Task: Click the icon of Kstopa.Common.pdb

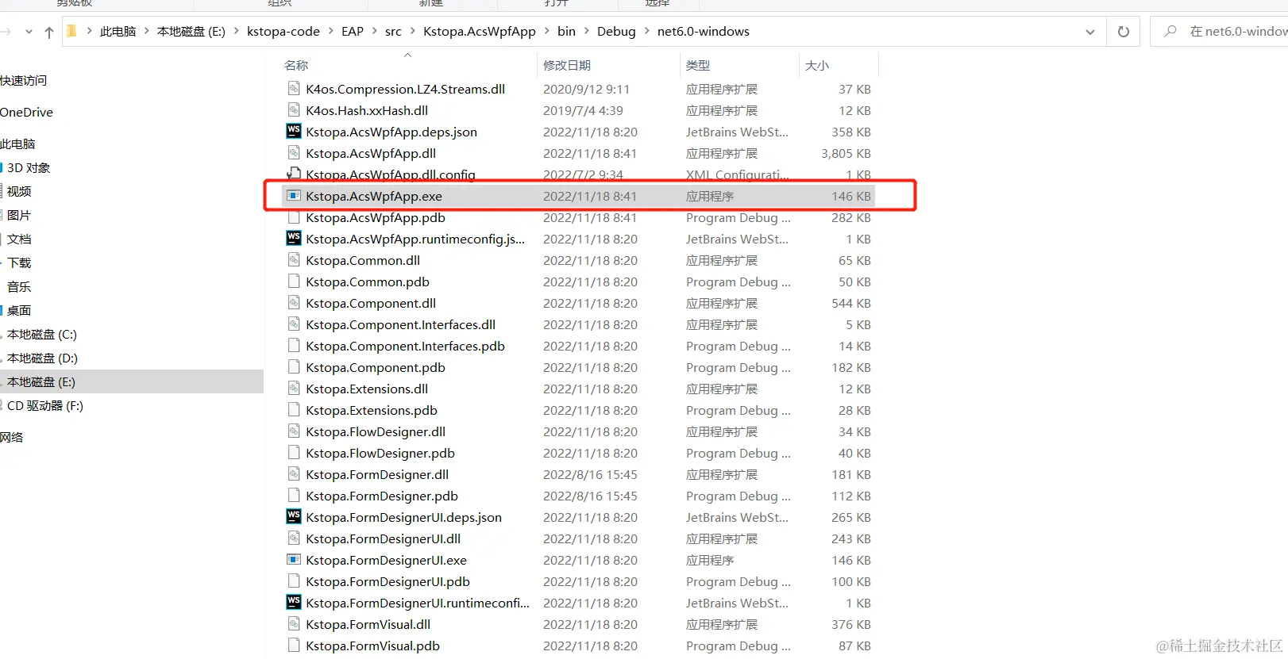Action: [x=294, y=282]
